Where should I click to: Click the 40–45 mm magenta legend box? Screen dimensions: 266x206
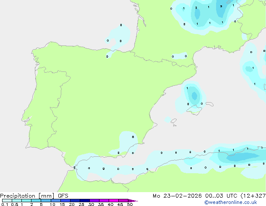[114, 201]
